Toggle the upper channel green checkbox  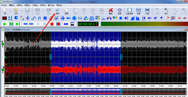click(x=3, y=44)
